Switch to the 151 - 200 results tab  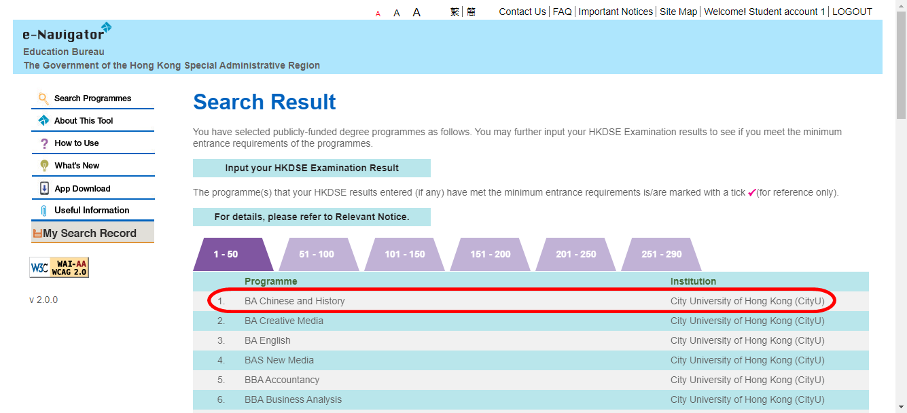pos(491,254)
